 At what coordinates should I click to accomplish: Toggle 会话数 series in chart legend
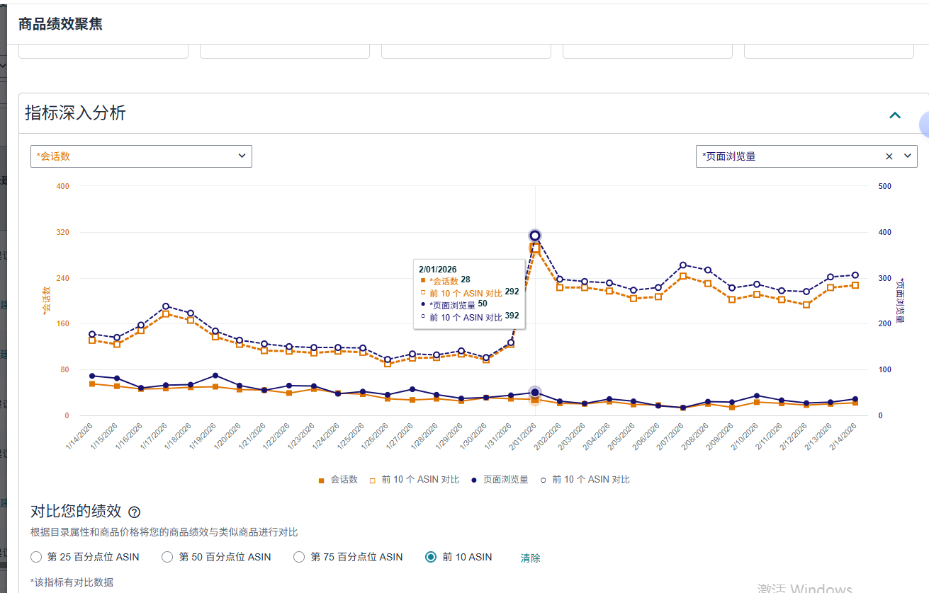pyautogui.click(x=338, y=480)
